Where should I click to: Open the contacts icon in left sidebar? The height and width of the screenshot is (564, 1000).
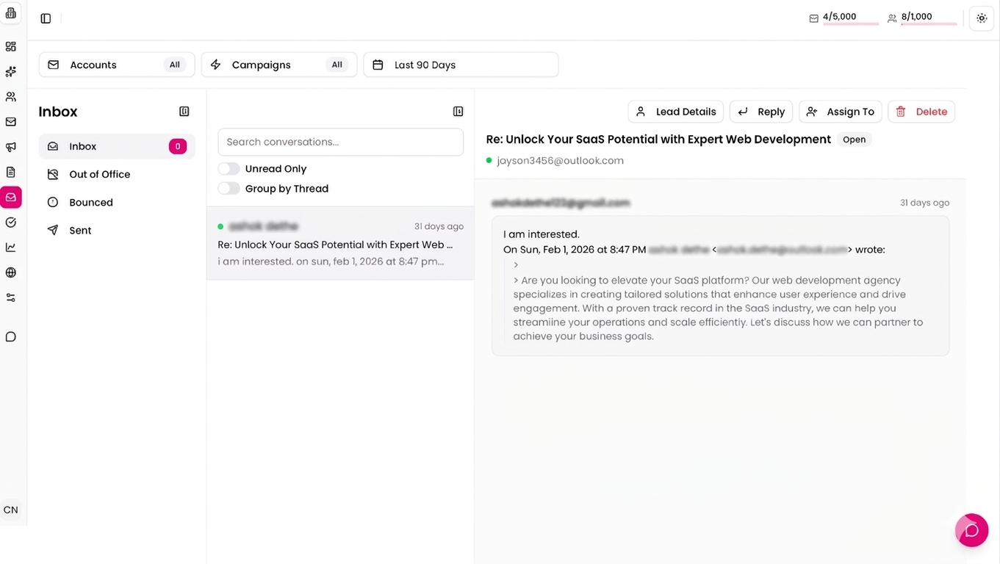point(10,96)
